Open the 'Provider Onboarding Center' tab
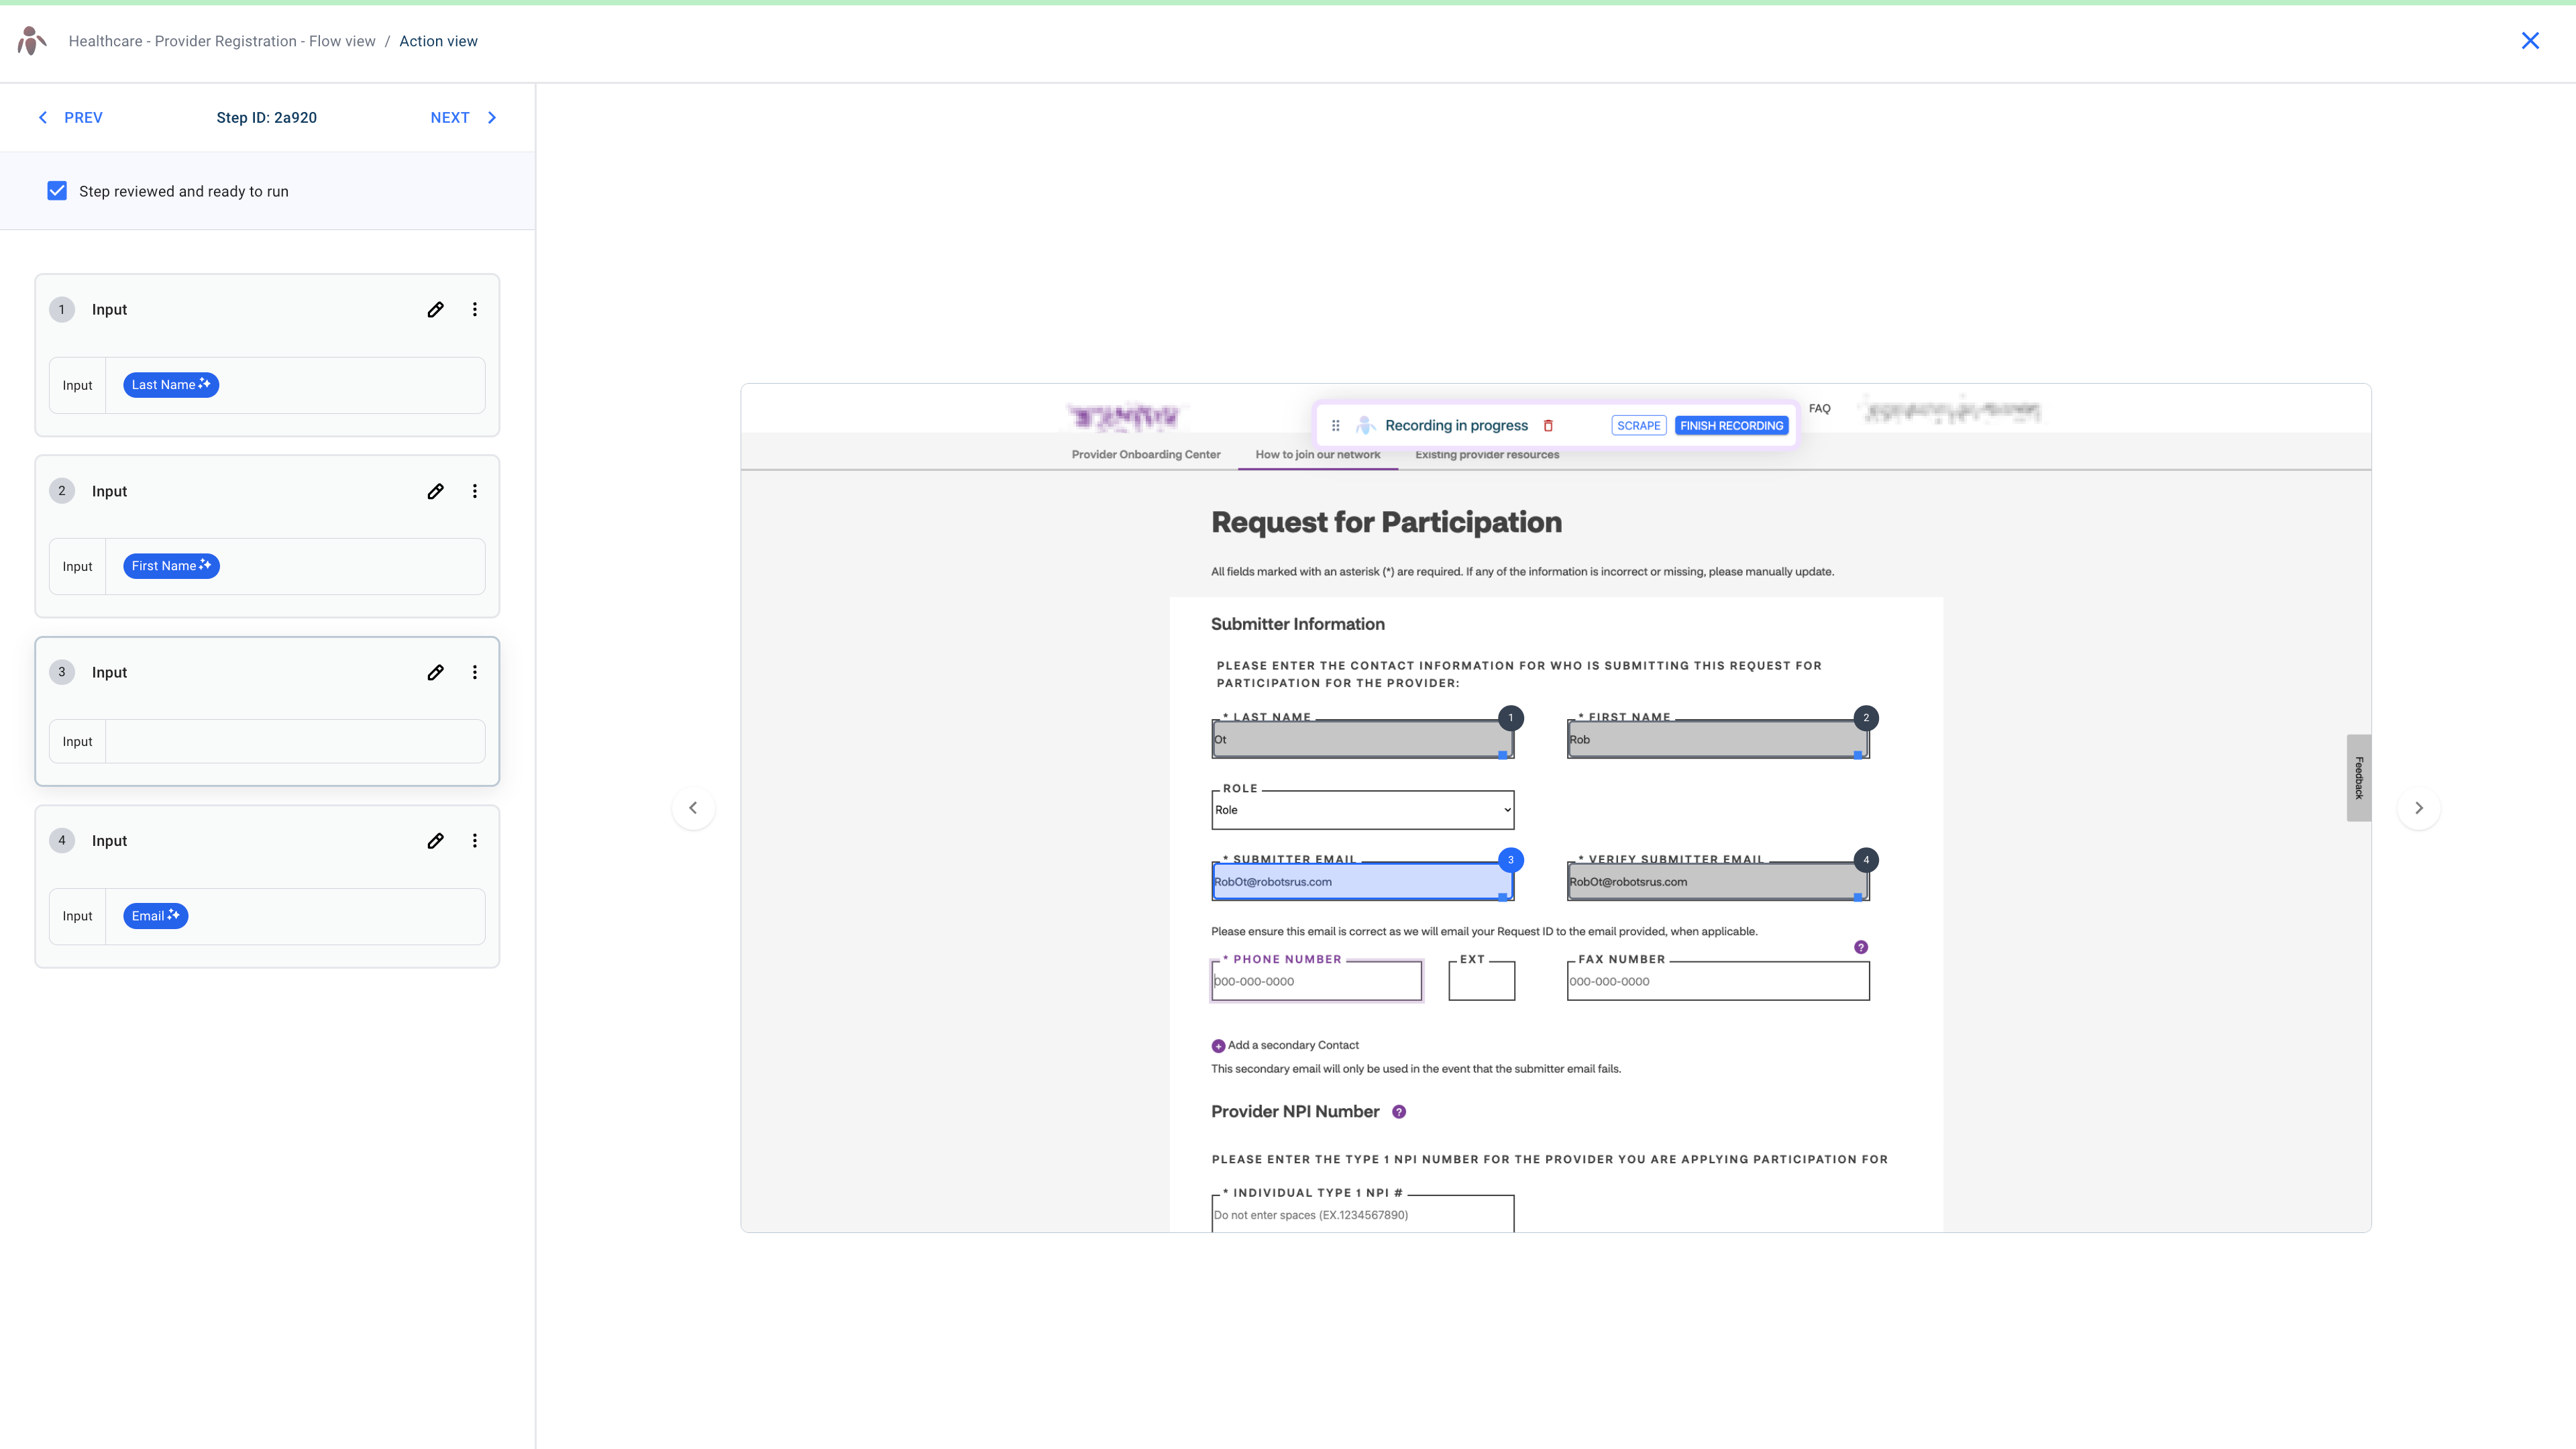 tap(1146, 454)
